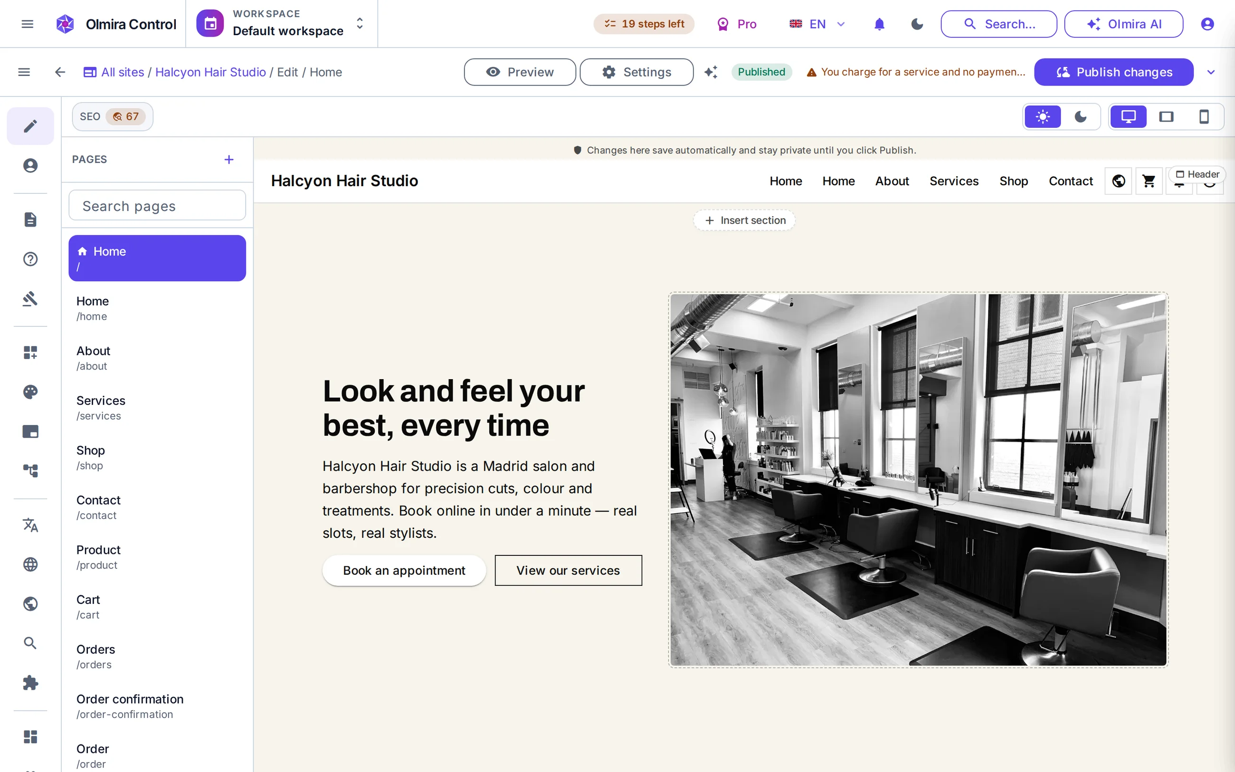
Task: Select the pencil edit tool in sidebar
Action: tap(30, 125)
